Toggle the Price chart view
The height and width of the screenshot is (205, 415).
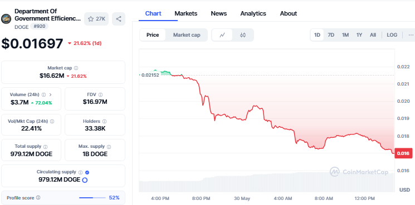tap(153, 35)
